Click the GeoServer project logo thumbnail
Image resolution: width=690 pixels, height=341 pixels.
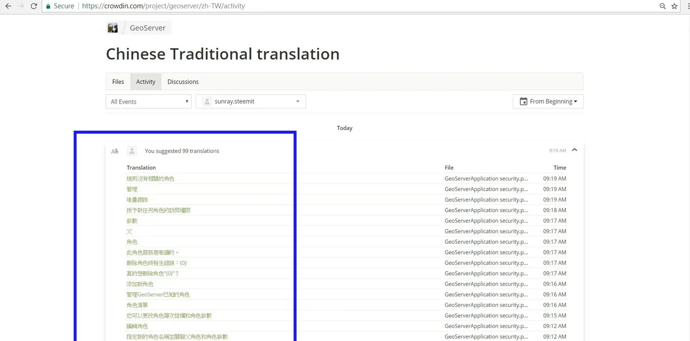point(113,28)
